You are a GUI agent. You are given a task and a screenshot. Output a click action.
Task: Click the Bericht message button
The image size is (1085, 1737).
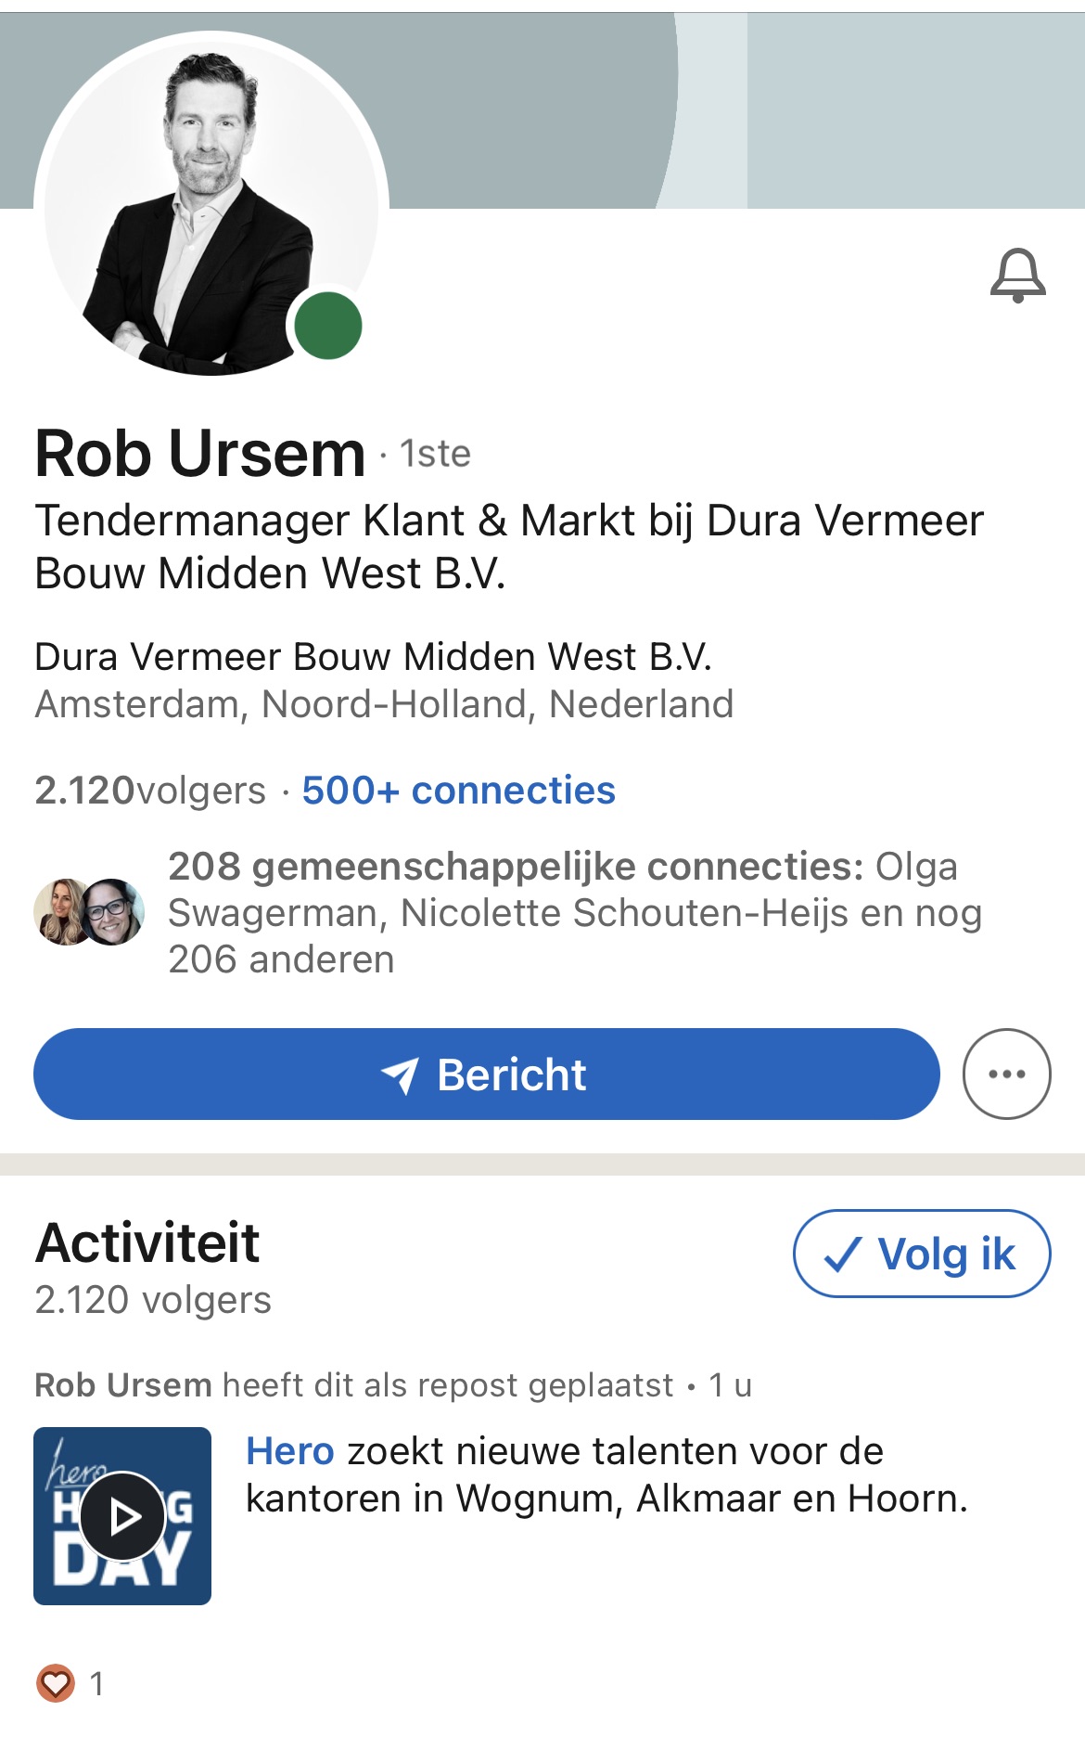coord(486,1074)
